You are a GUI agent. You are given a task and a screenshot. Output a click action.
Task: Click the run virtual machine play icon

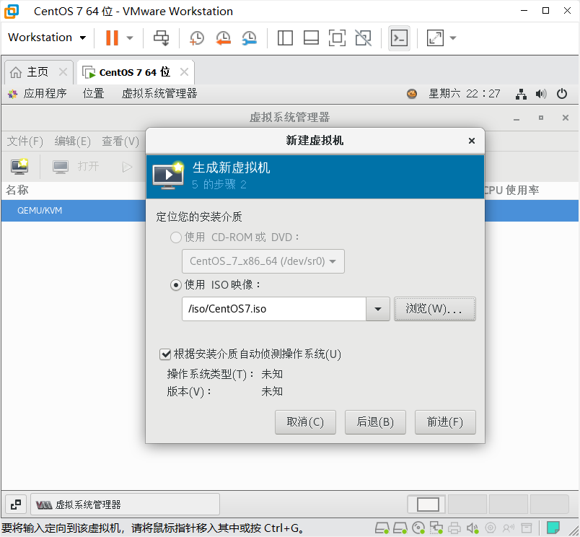(127, 167)
